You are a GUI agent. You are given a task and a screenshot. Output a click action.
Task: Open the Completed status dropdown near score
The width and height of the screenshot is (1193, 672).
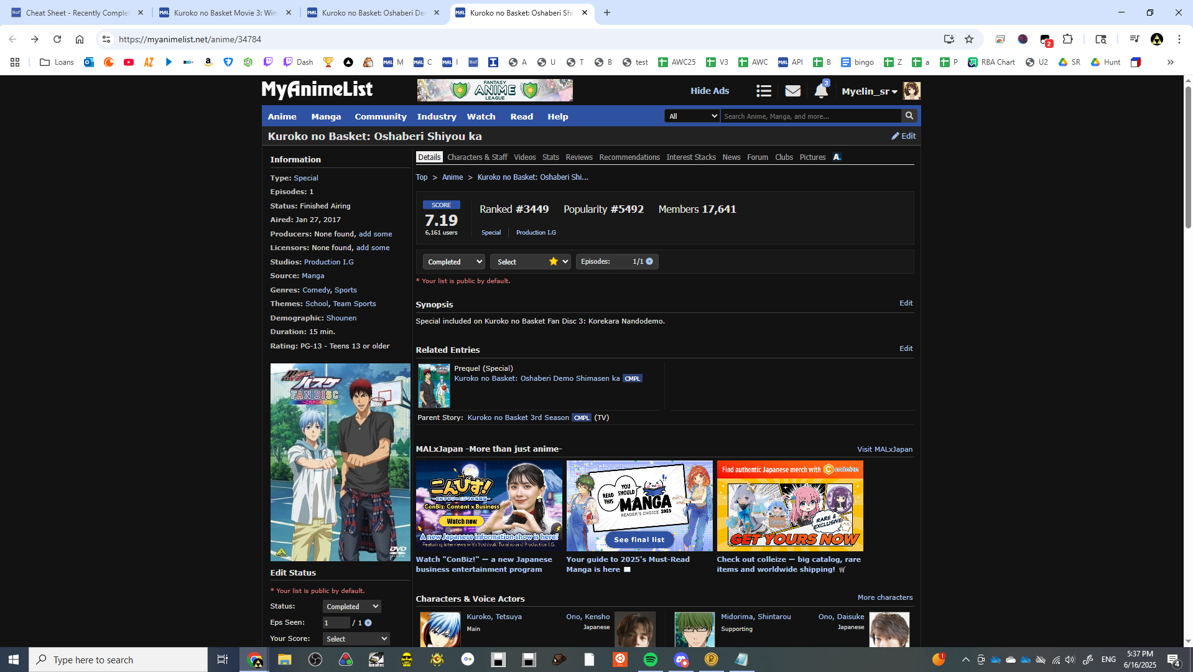pyautogui.click(x=453, y=262)
